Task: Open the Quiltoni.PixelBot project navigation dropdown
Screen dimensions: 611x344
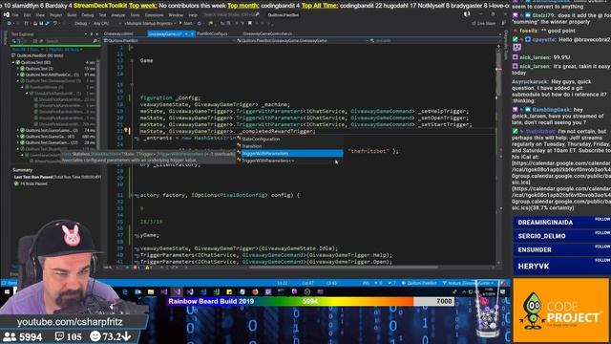Action: 170,40
